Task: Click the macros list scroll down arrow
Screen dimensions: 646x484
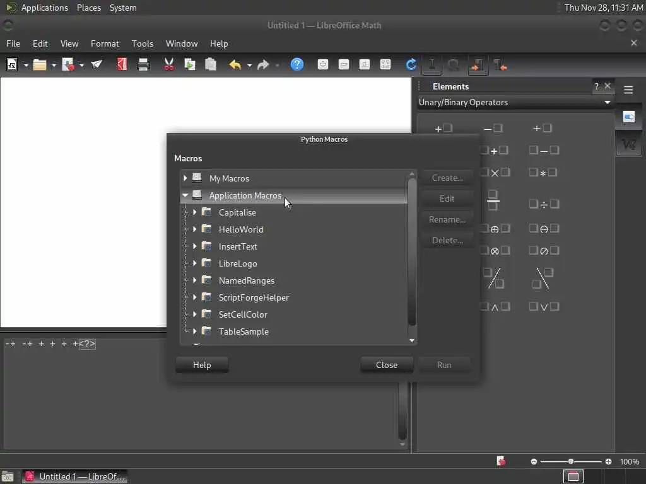Action: (x=411, y=340)
